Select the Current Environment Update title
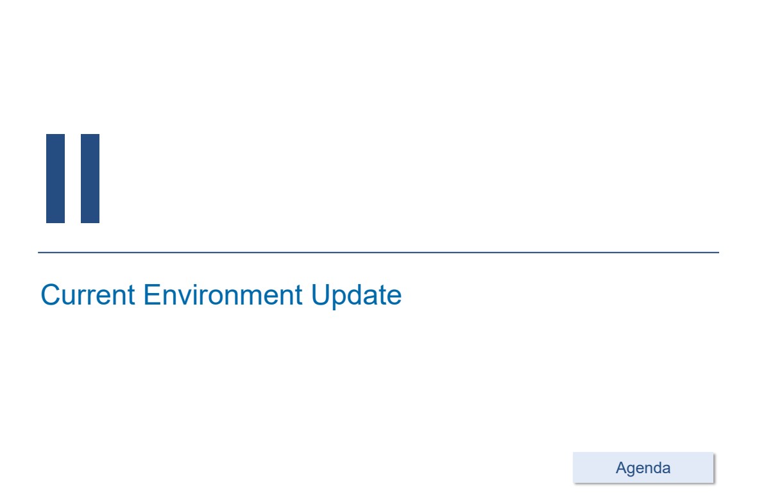 (221, 295)
